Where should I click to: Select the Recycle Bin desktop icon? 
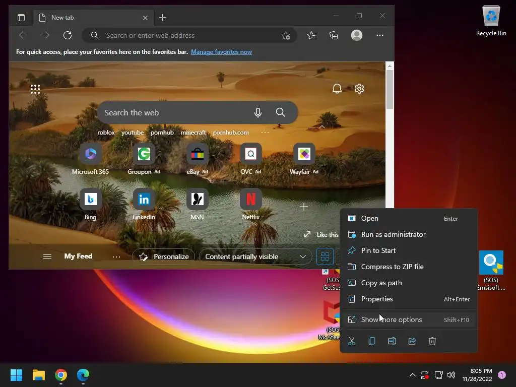click(x=491, y=20)
